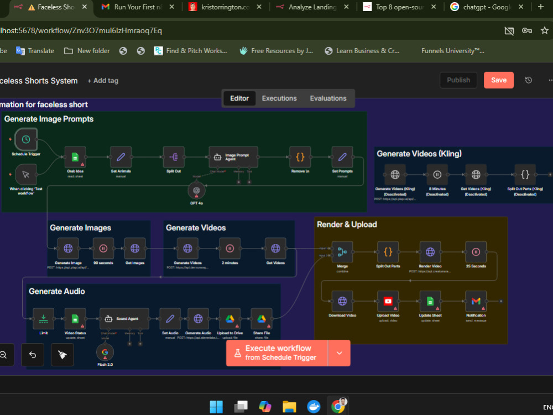Open the Video Status sheet node
Screen dimensions: 553x415
pyautogui.click(x=75, y=319)
